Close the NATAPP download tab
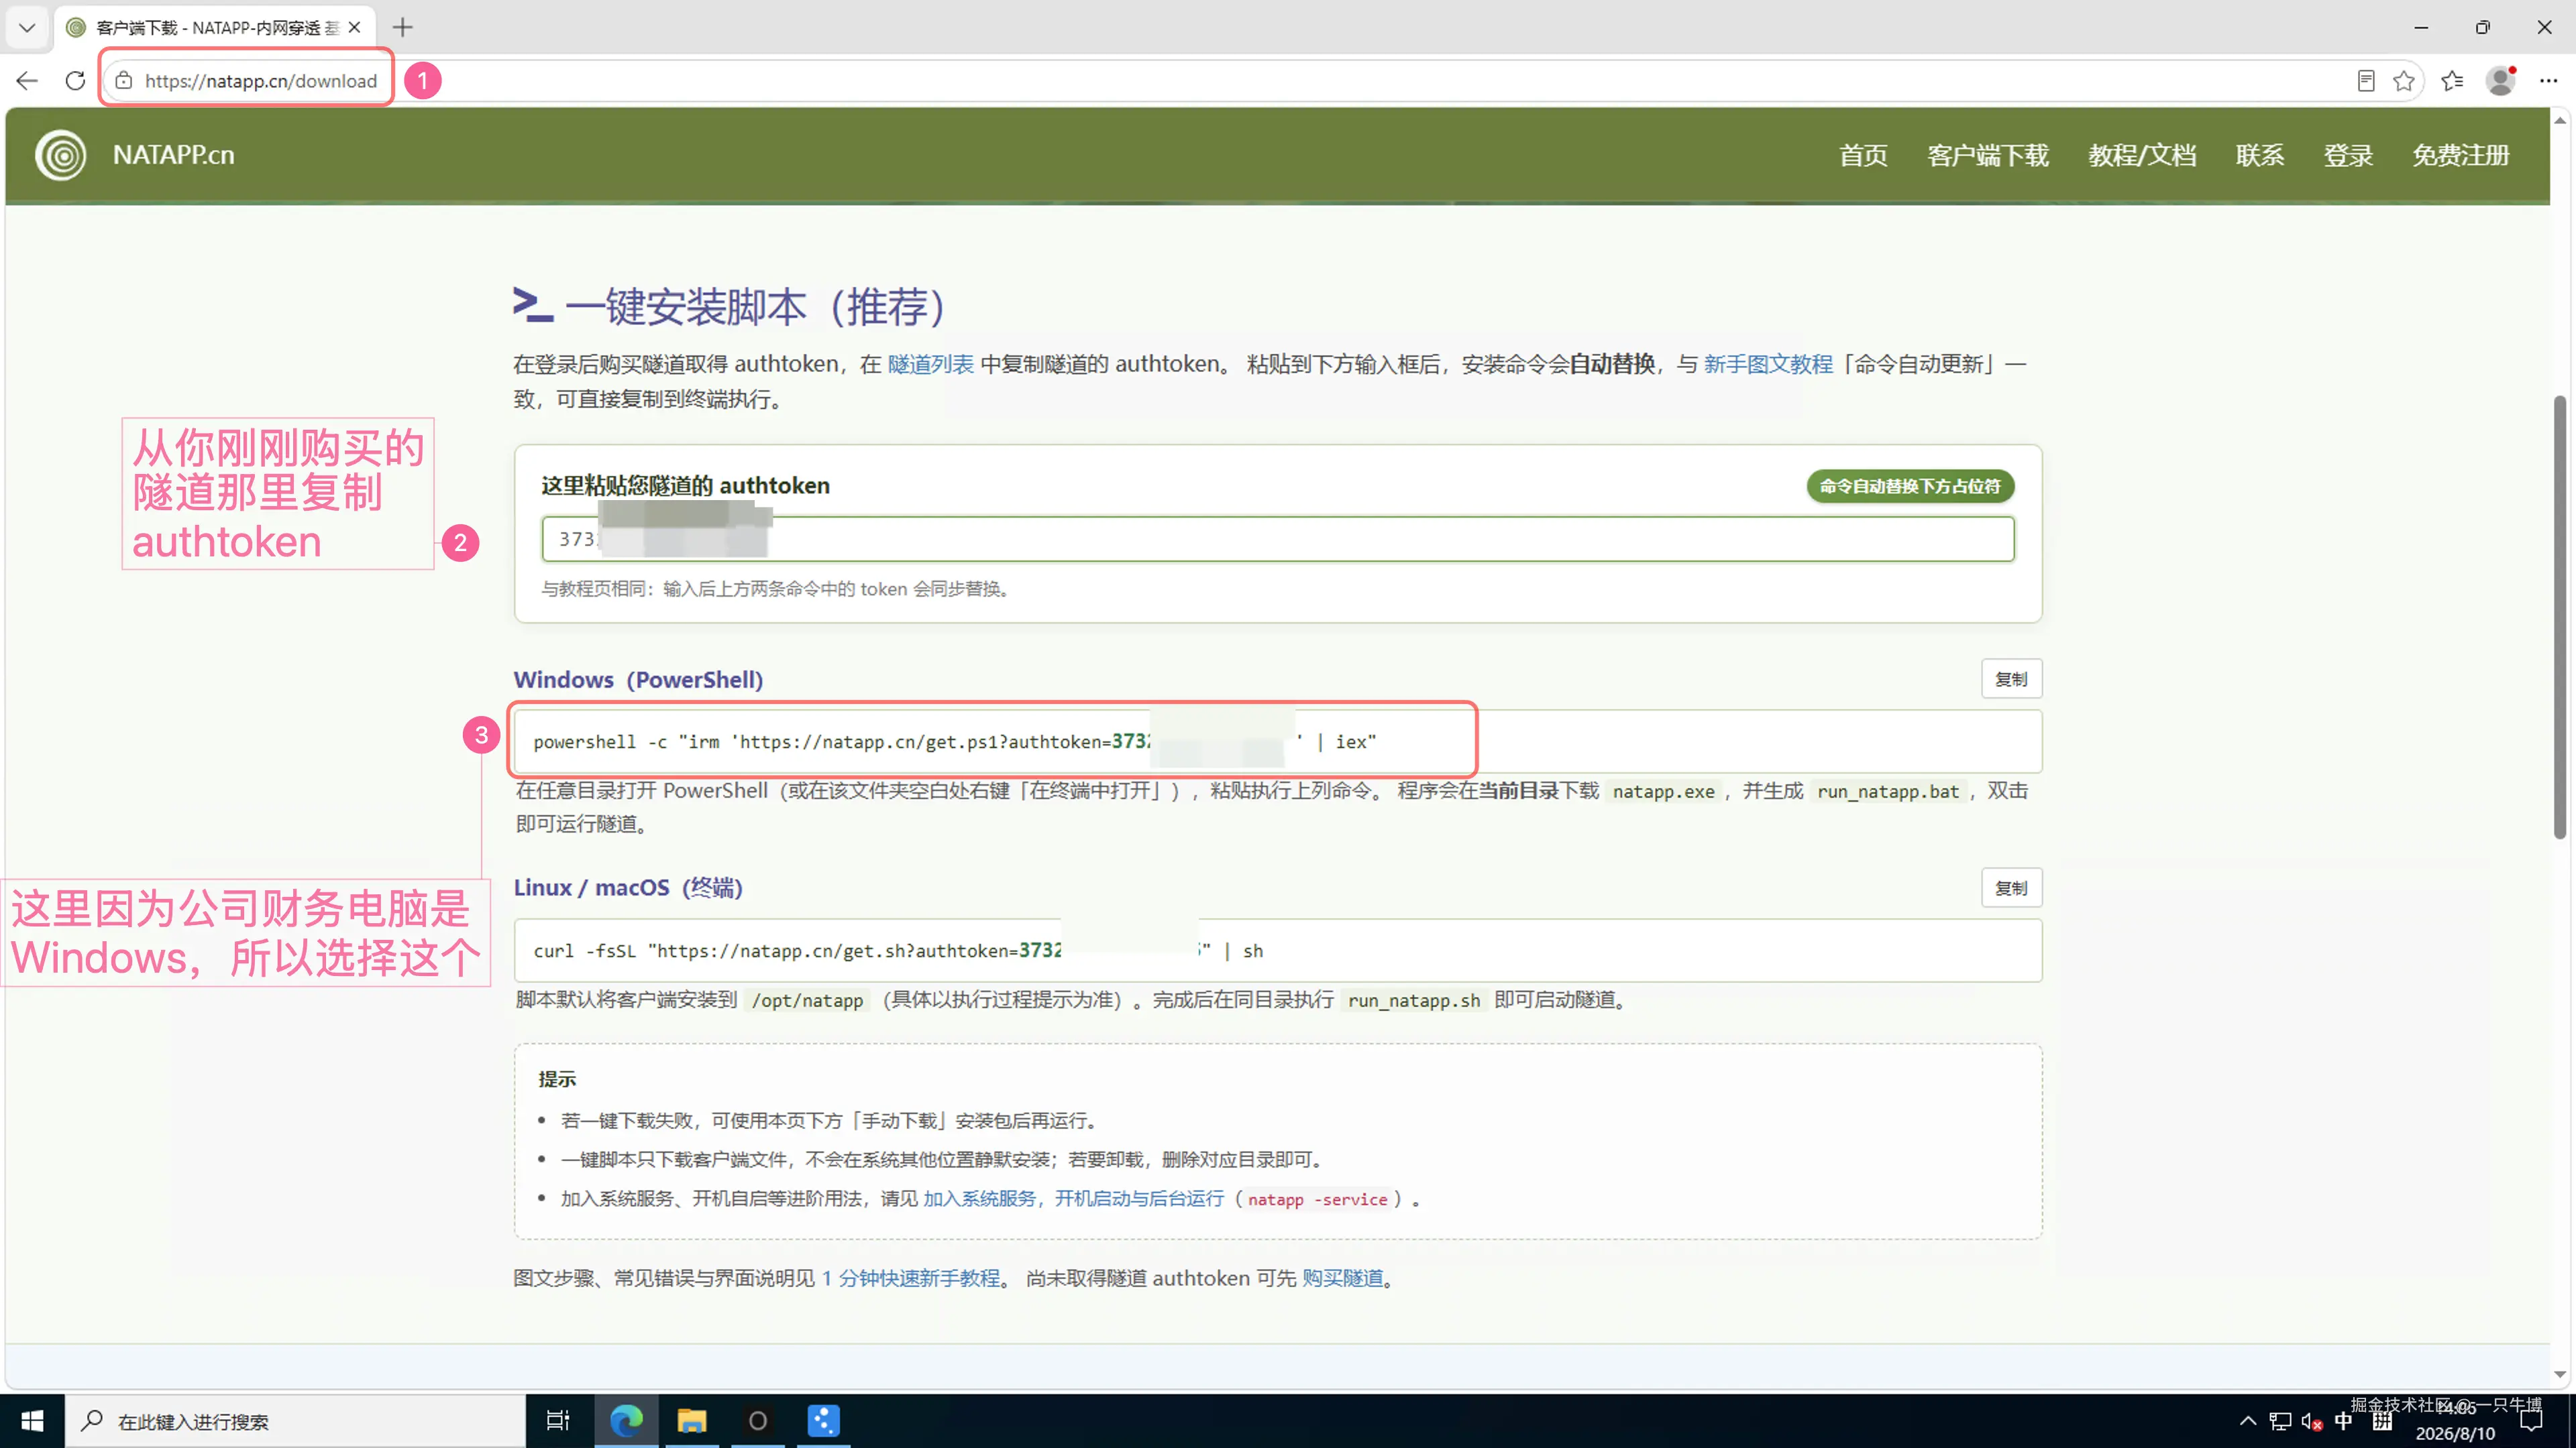The height and width of the screenshot is (1448, 2576). (354, 27)
